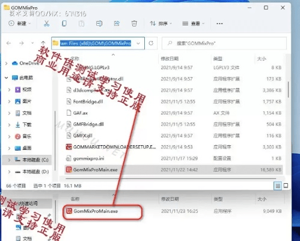Click the Rename icon in toolbar
This screenshot has width=300, height=241.
coord(99,23)
